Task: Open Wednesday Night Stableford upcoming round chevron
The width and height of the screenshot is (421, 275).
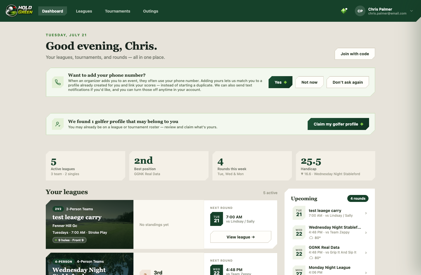Action: (366, 233)
